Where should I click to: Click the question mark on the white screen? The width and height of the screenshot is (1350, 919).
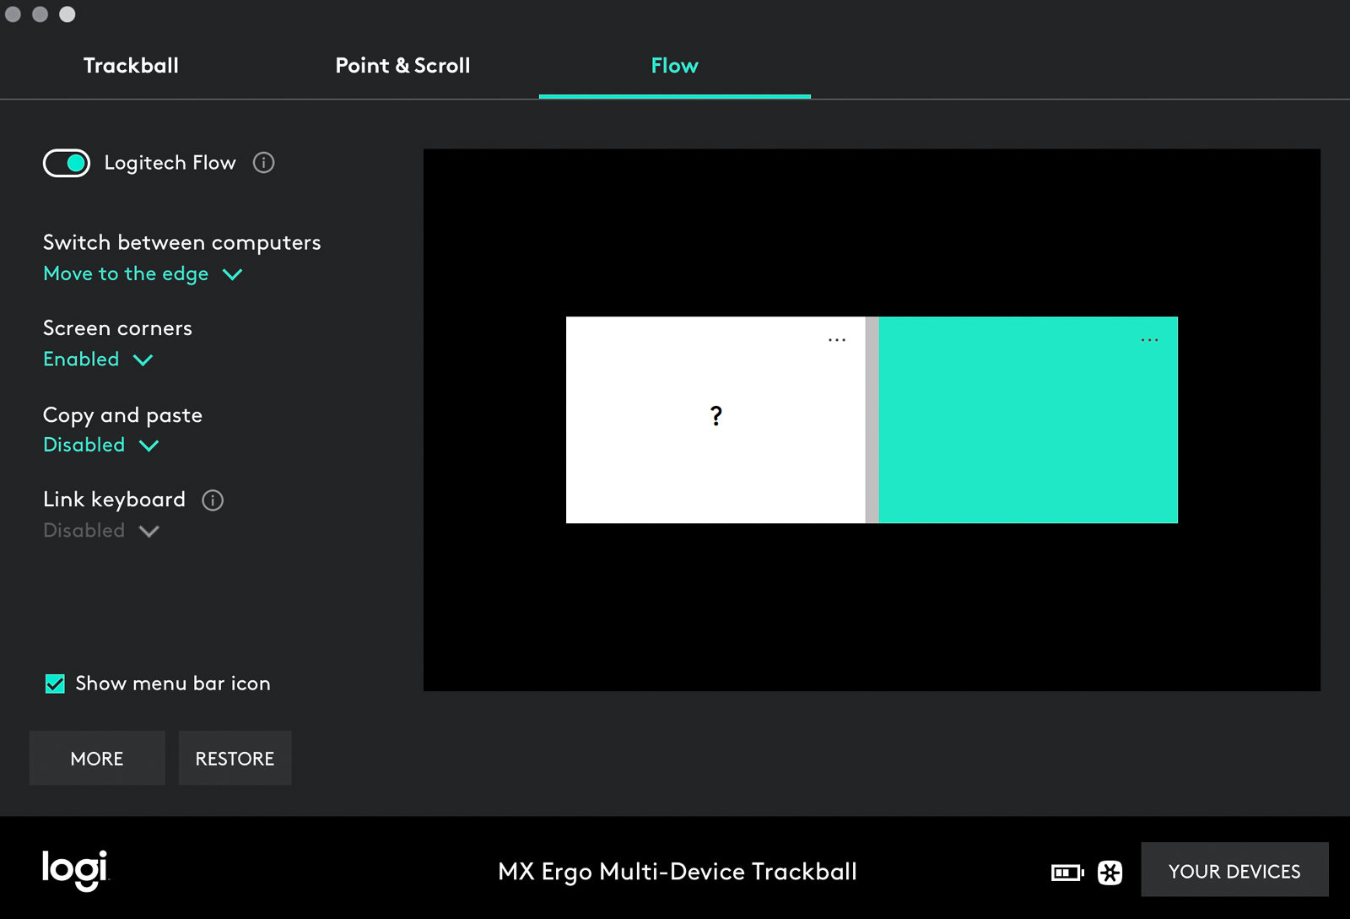[715, 415]
